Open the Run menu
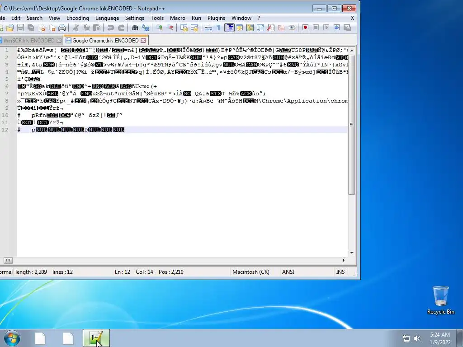 196,18
